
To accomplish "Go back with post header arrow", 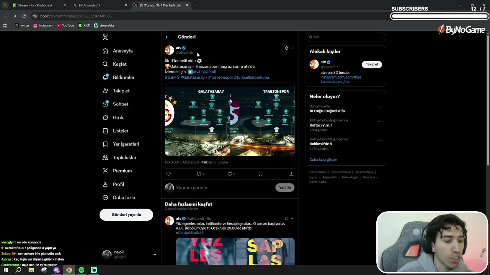I will 167,37.
